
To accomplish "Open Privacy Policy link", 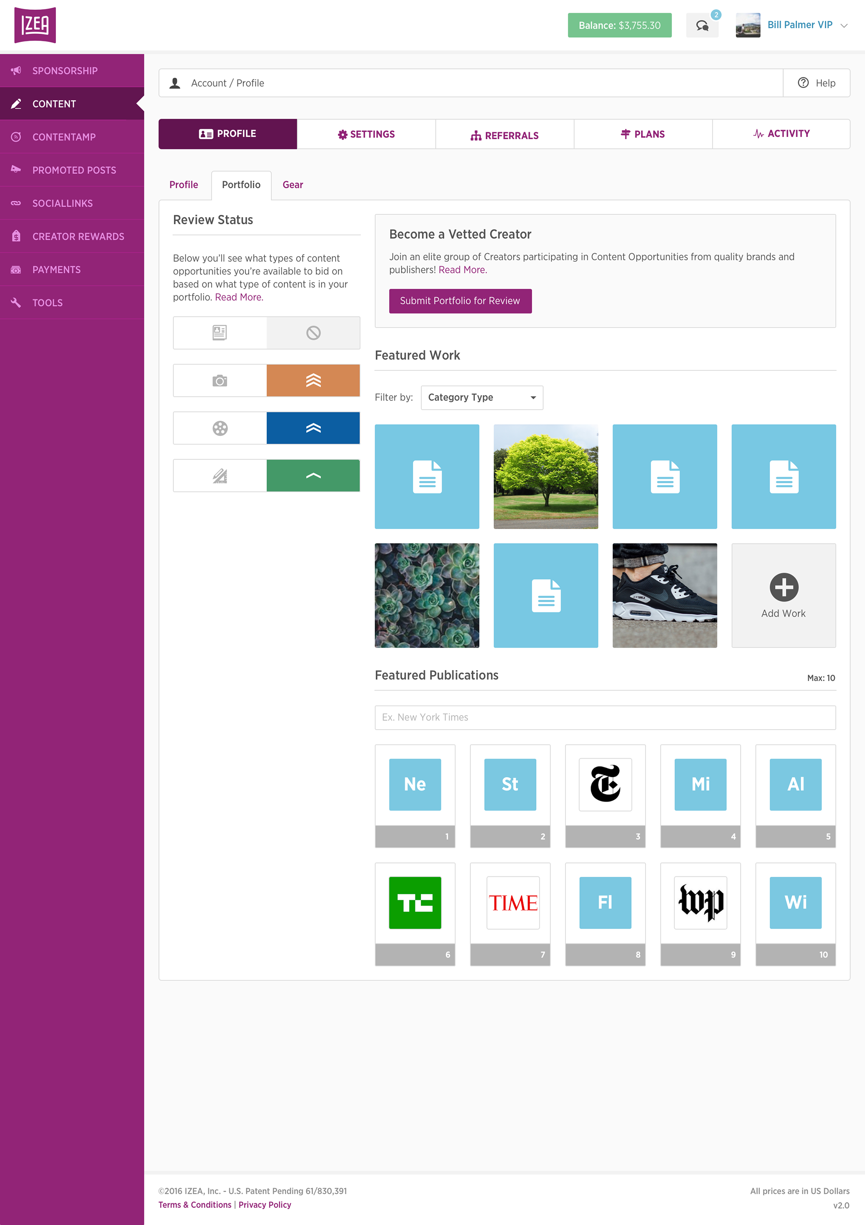I will point(264,1205).
